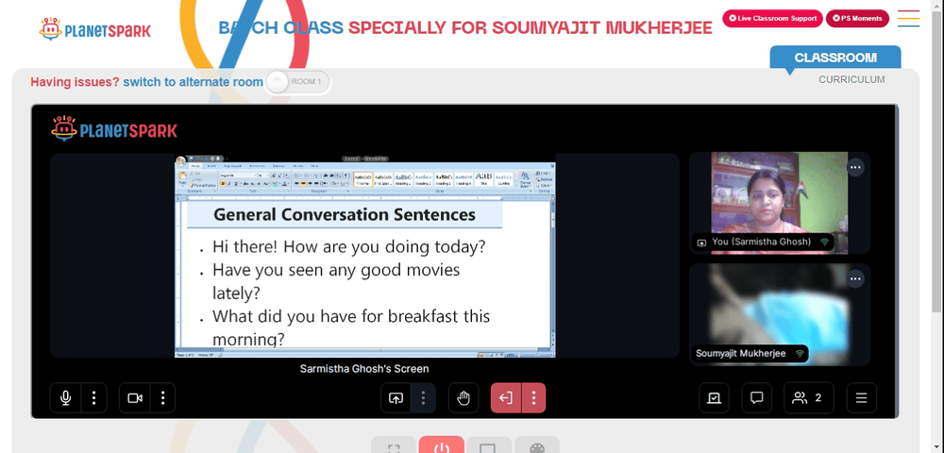The height and width of the screenshot is (453, 944).
Task: Click the red power button below video
Action: tap(441, 445)
